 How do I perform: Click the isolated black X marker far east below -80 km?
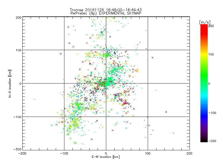pos(166,112)
